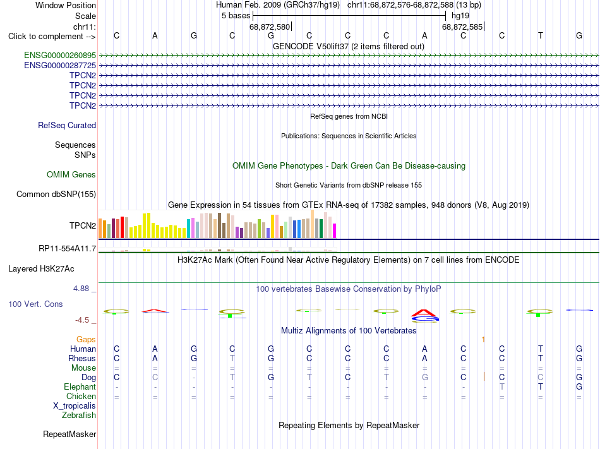The image size is (600, 449).
Task: Click the ENSG00000287725 gene label
Action: click(60, 66)
